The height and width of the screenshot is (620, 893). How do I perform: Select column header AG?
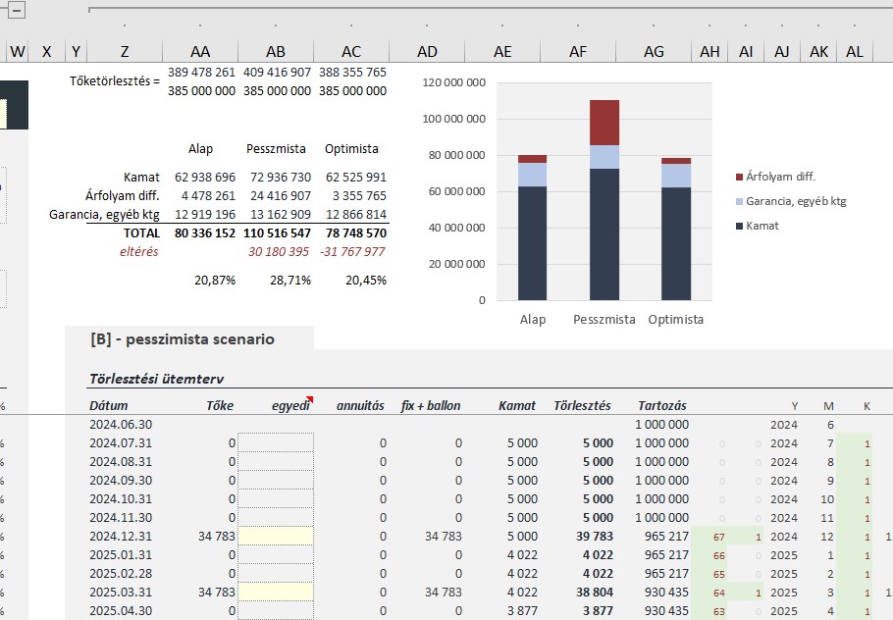pos(654,51)
